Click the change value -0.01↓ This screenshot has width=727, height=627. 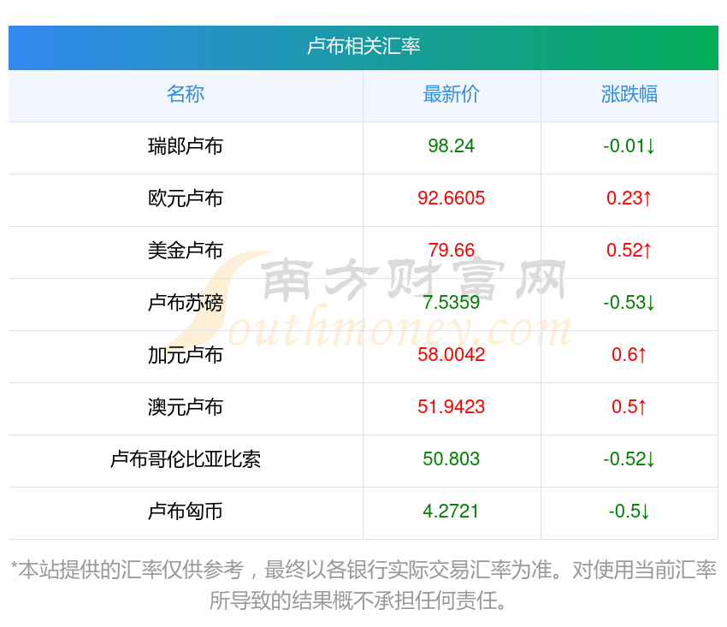pyautogui.click(x=629, y=146)
